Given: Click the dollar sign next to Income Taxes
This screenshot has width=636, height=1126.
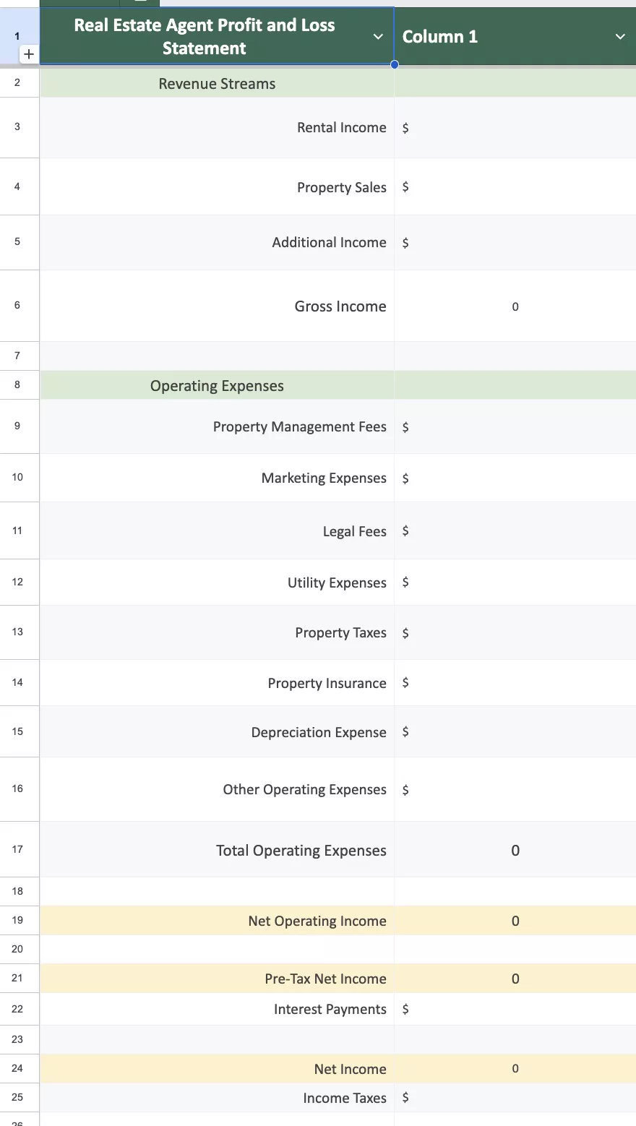Looking at the screenshot, I should coord(405,1097).
